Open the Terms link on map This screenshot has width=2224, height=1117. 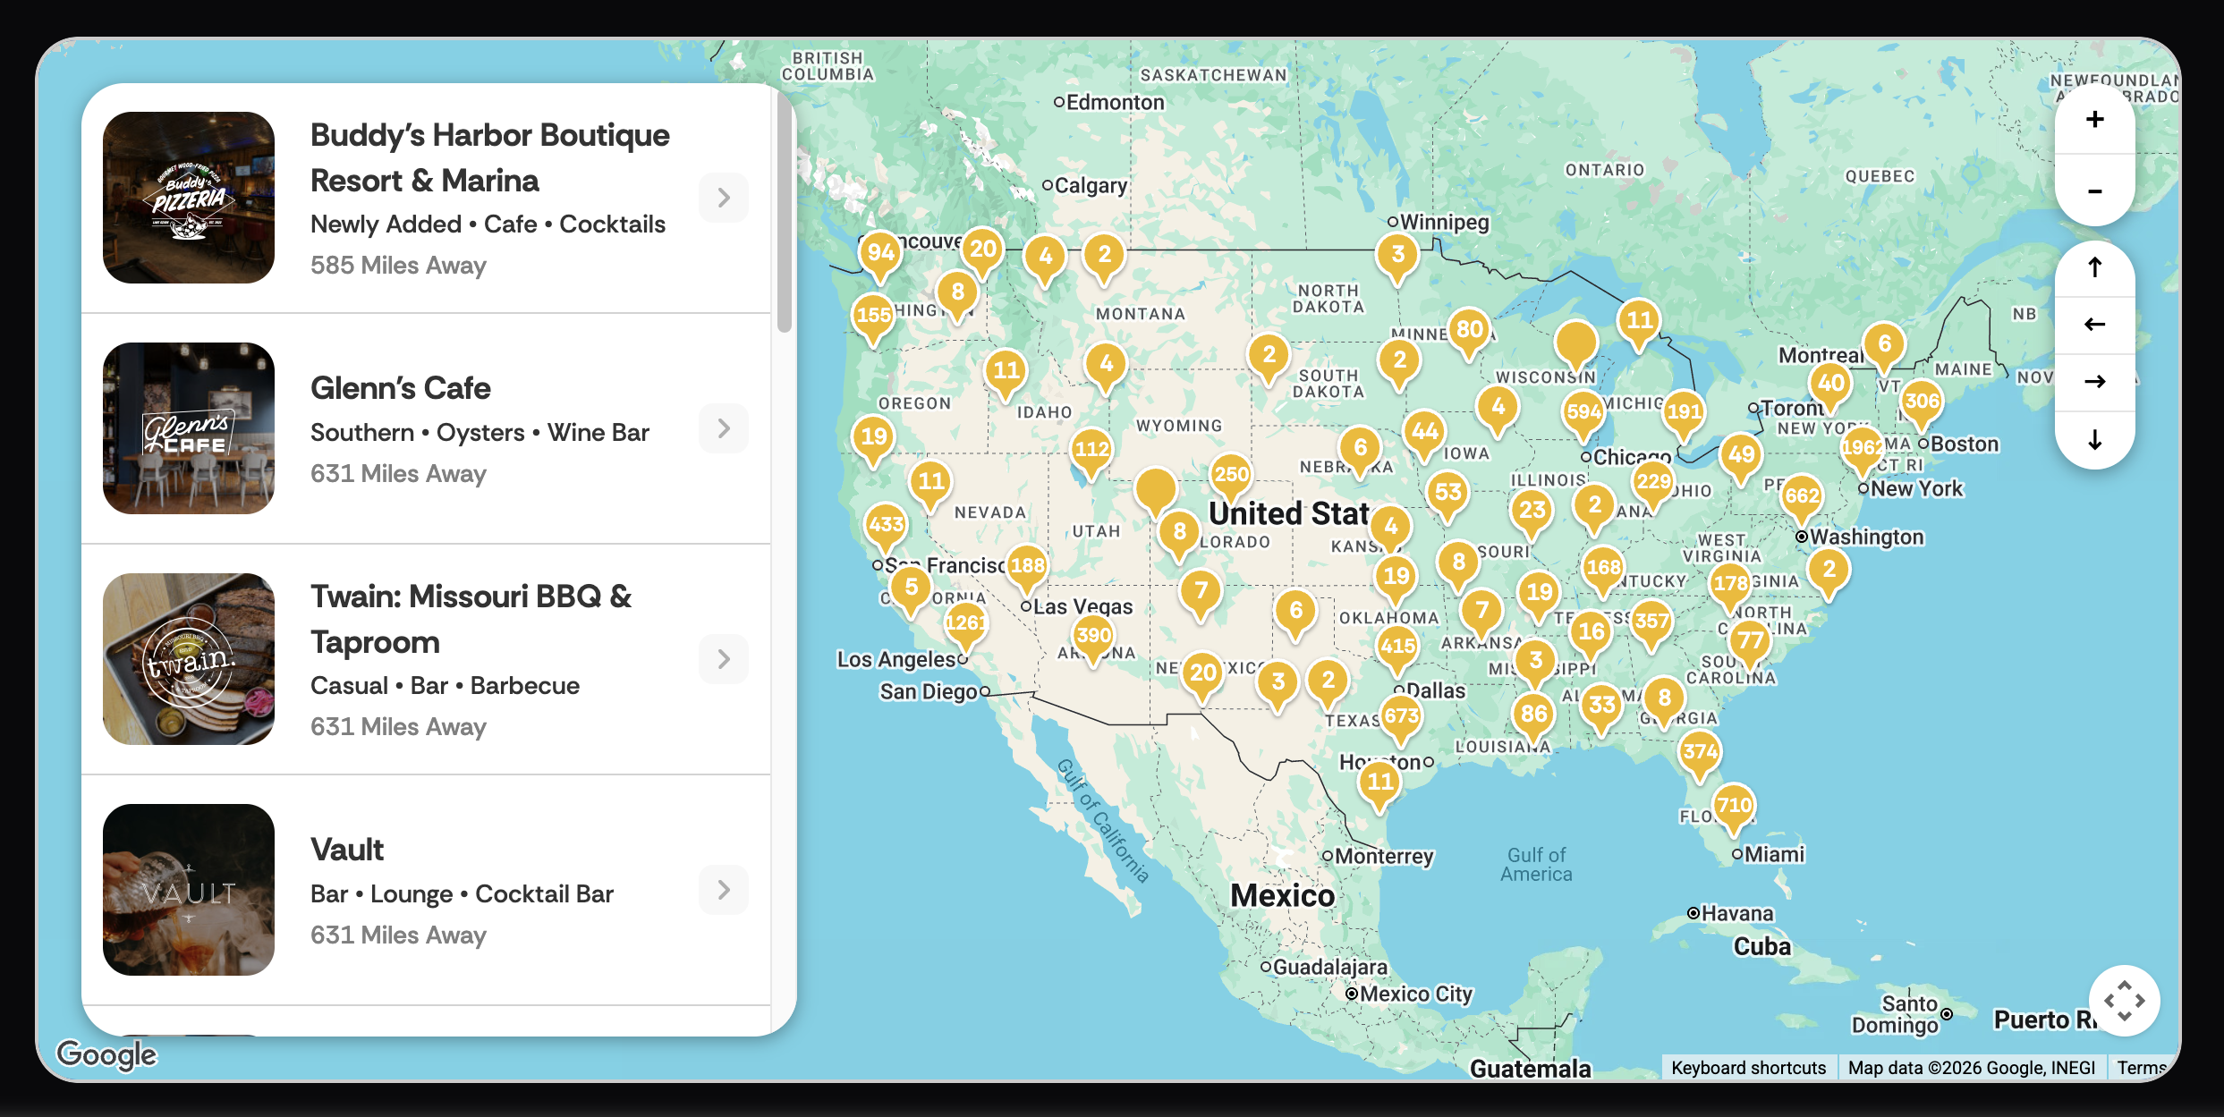click(x=2141, y=1067)
